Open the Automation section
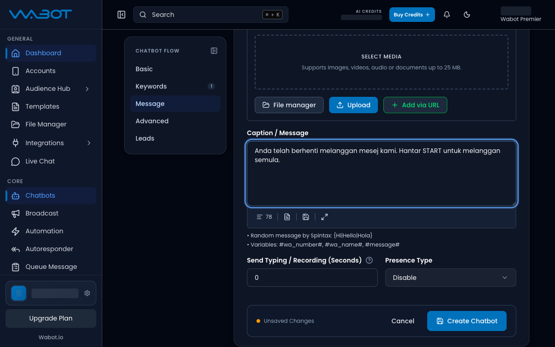Screen dimensions: 555x347 coord(51,231)
